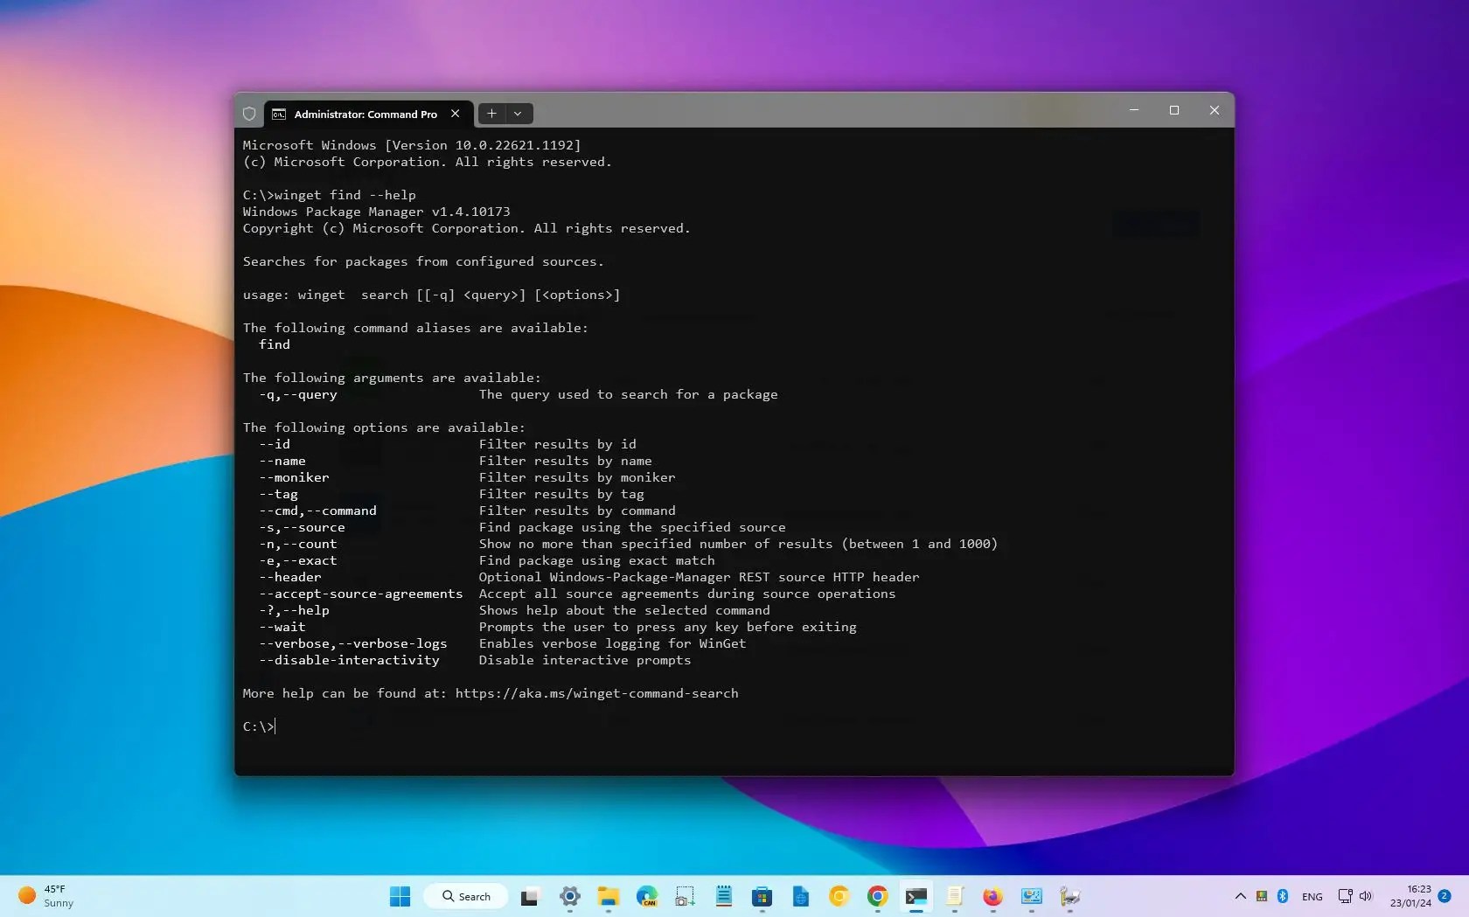1469x917 pixels.
Task: Open the Terminal new-tab profile dropdown
Action: pyautogui.click(x=518, y=114)
